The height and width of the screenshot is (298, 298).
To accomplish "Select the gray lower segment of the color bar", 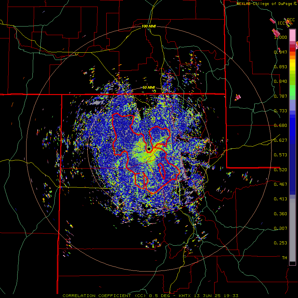I will coord(292,230).
